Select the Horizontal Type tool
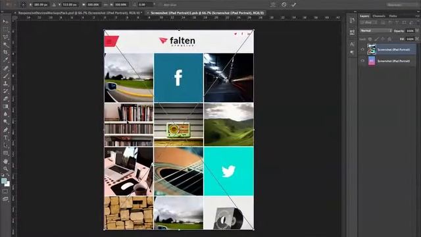This screenshot has height=237, width=421. pyautogui.click(x=5, y=138)
